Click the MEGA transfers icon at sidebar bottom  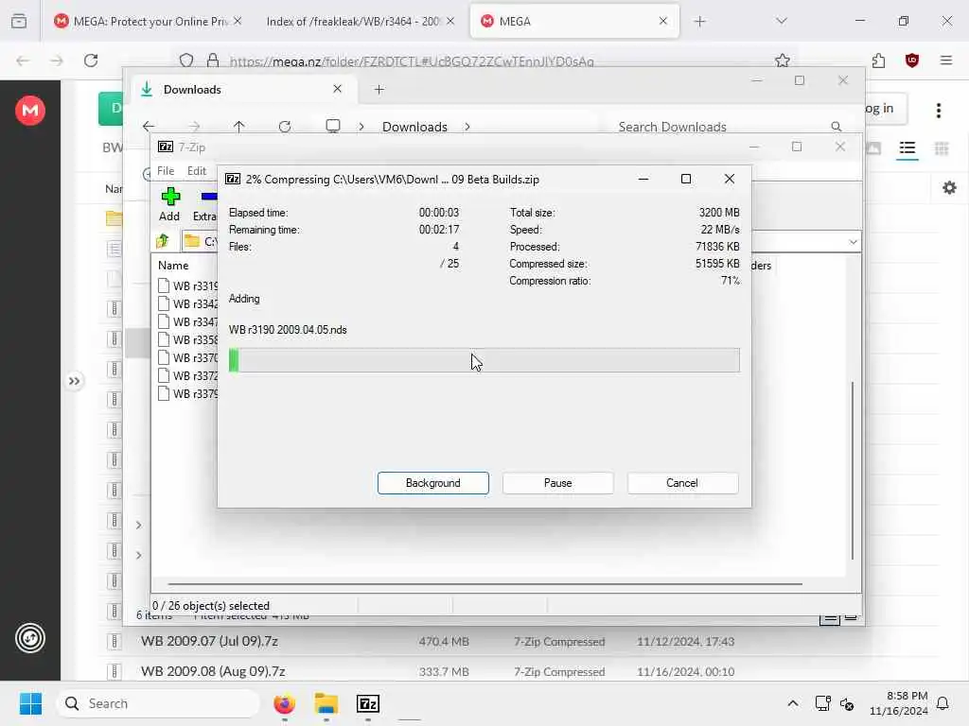point(30,638)
